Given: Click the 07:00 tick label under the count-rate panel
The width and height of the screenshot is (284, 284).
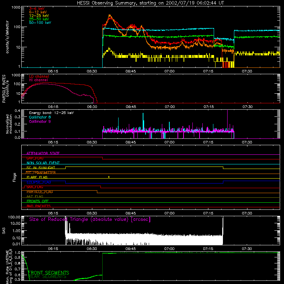Looking at the screenshot, I should (x=170, y=71).
